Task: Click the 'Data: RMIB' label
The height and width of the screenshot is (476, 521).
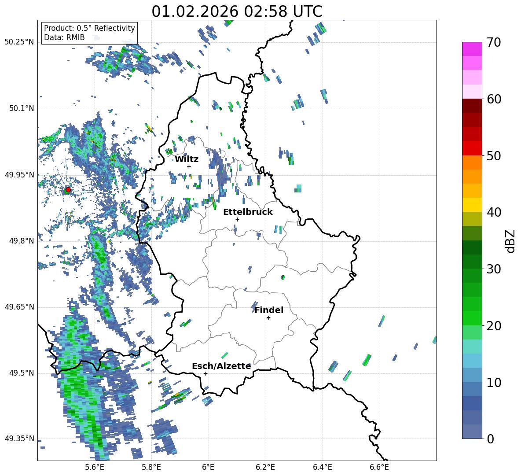Action: pyautogui.click(x=64, y=37)
